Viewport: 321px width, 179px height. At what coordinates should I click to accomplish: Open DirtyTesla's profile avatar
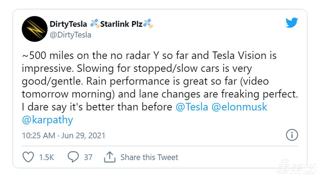(x=34, y=29)
